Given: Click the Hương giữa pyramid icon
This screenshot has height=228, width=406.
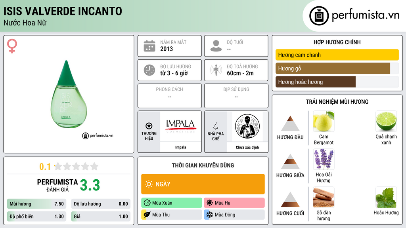Looking at the screenshot, I should coord(290,161).
